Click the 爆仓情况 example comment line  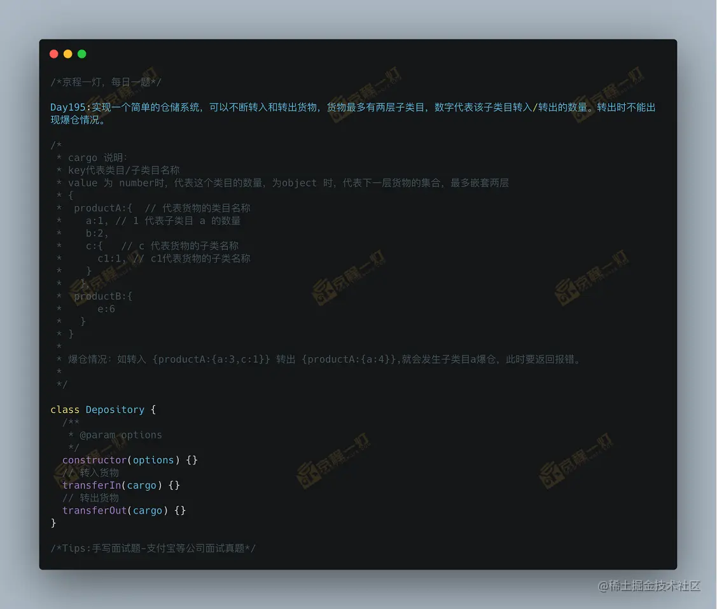[319, 360]
